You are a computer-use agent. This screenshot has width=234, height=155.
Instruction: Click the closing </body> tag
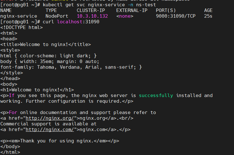pos(10,146)
